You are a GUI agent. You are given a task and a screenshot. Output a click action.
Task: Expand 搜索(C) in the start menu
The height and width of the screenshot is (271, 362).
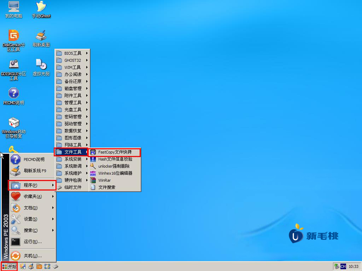[32, 230]
